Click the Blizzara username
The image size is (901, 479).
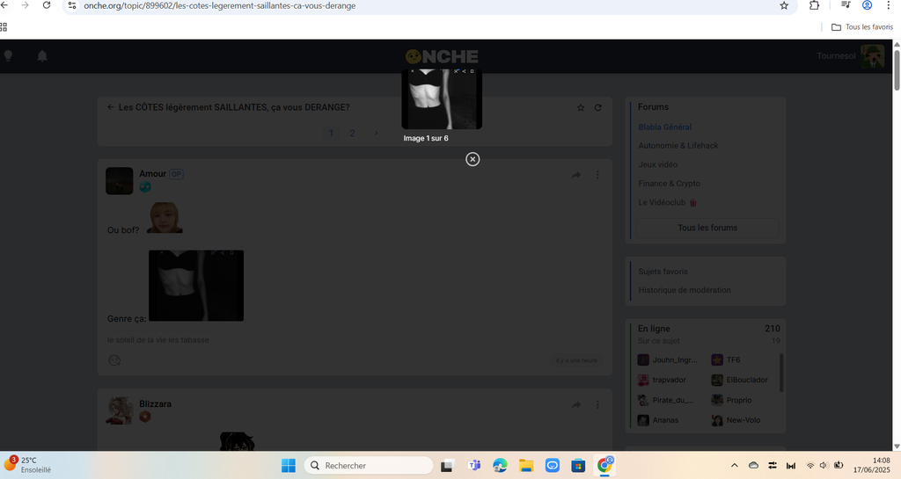[155, 403]
